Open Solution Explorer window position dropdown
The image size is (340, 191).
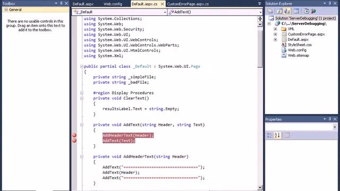325,4
